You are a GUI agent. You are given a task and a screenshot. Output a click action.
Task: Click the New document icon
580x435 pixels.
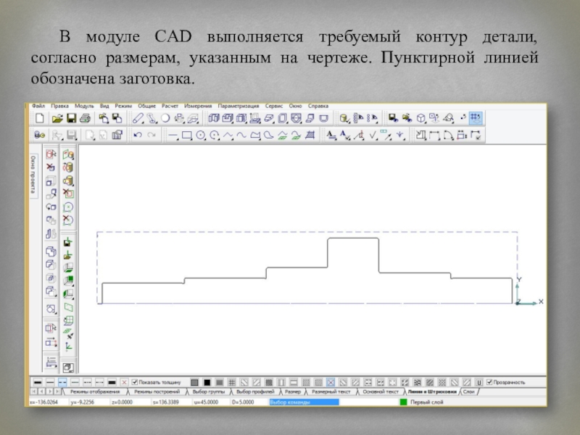click(40, 118)
